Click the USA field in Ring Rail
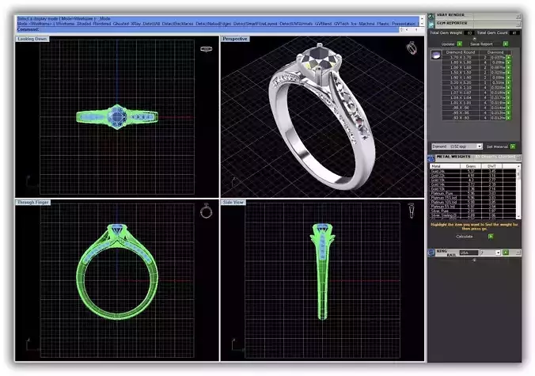 tap(469, 253)
